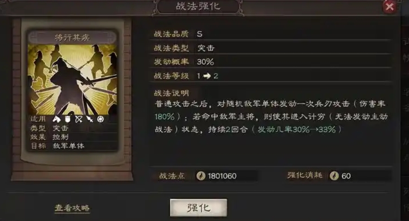
Task: Click the 将行其疾 card title banner
Action: (x=72, y=38)
